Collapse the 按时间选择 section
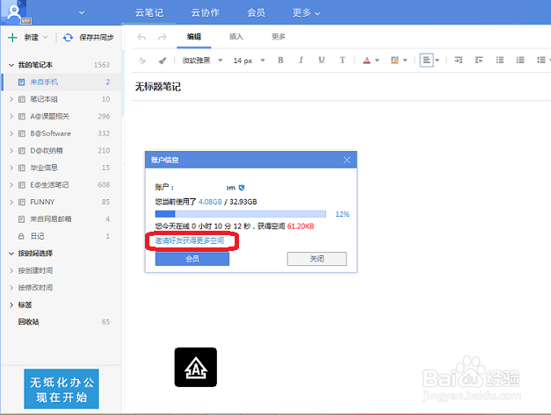The width and height of the screenshot is (551, 415). pos(11,254)
